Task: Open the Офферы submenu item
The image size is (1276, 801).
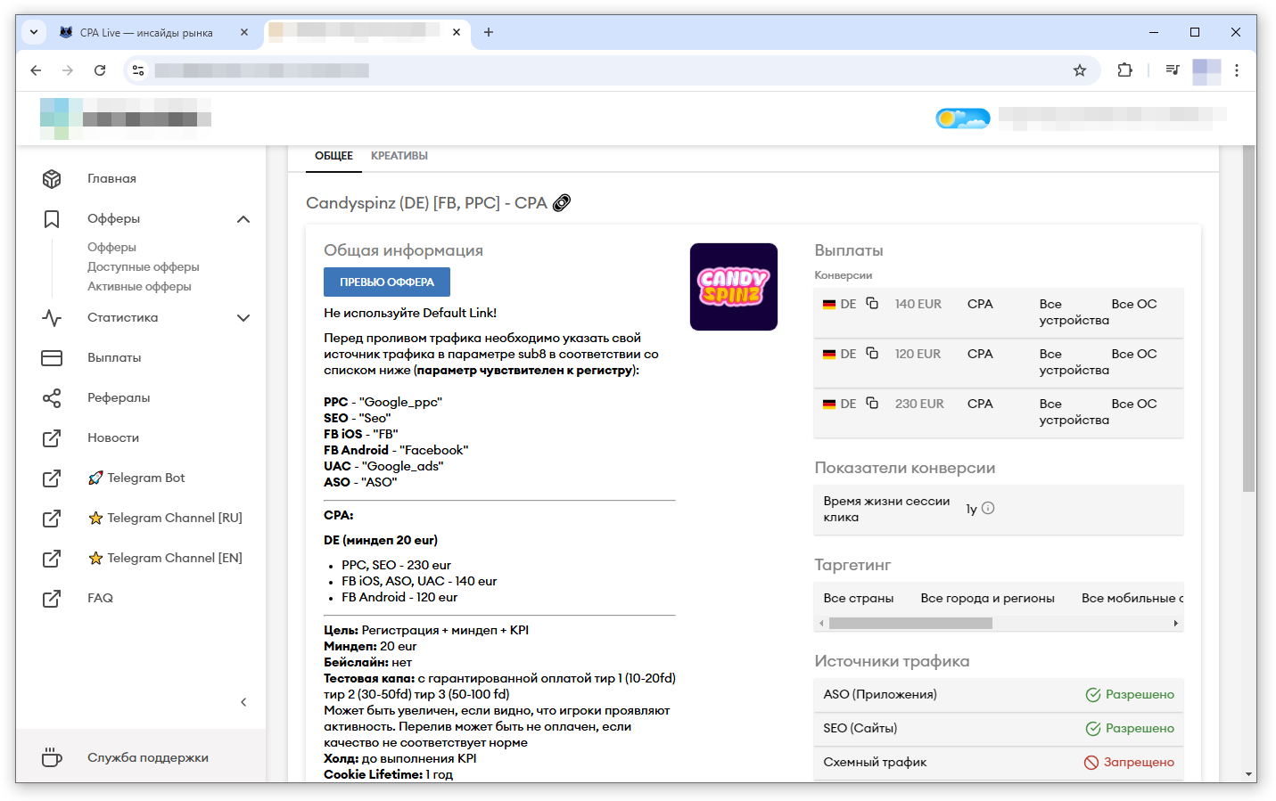Action: (x=111, y=248)
